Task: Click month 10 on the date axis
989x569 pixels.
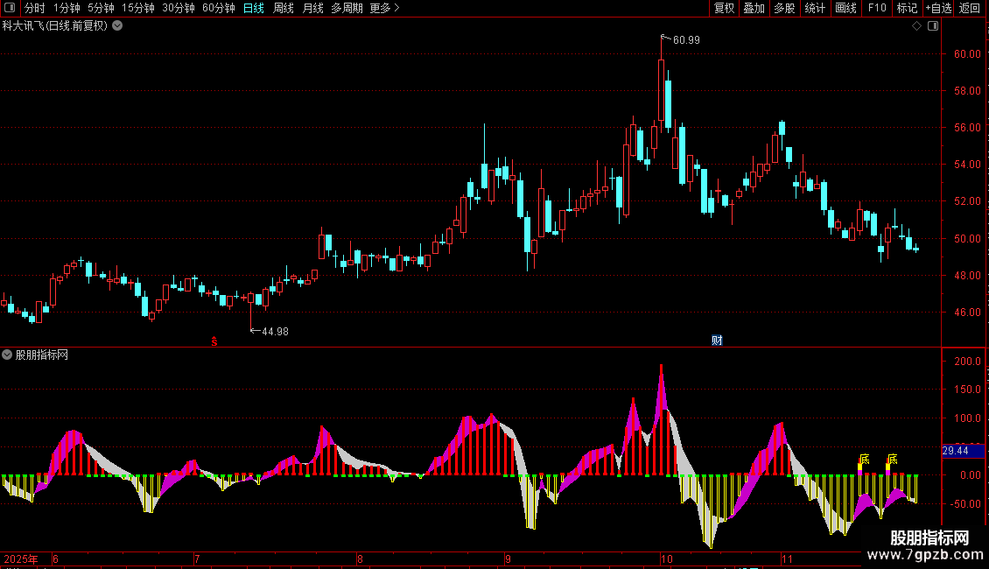Action: point(667,558)
